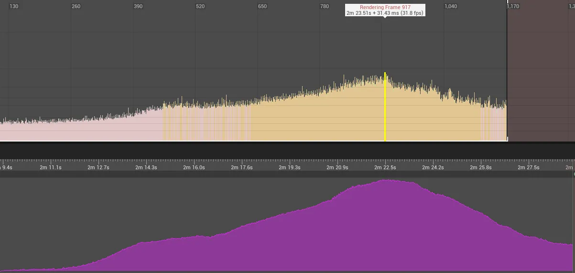Click the frame number label 130
The height and width of the screenshot is (273, 575).
coord(14,6)
